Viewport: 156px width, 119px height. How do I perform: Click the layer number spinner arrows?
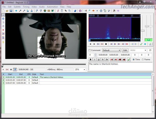pos(95,55)
